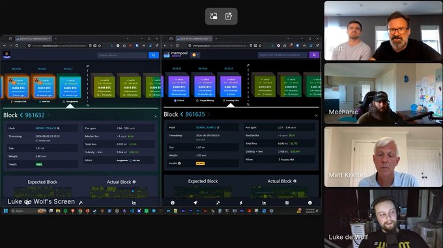Close Block 961632 details panel
The image size is (443, 248).
[156, 116]
